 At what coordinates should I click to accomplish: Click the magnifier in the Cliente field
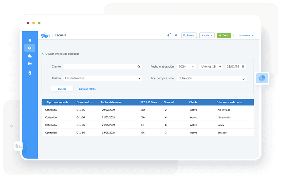click(139, 67)
